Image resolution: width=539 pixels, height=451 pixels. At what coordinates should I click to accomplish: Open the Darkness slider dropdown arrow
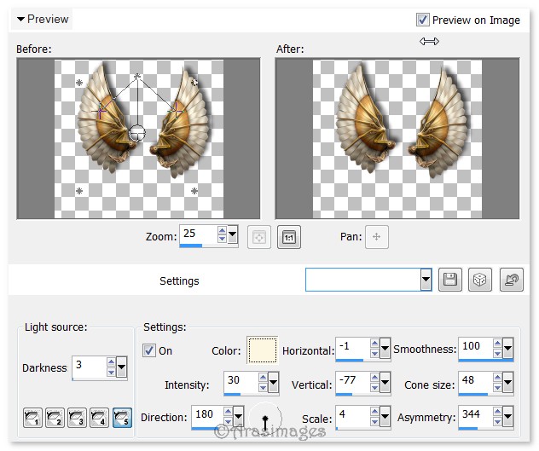pos(121,367)
